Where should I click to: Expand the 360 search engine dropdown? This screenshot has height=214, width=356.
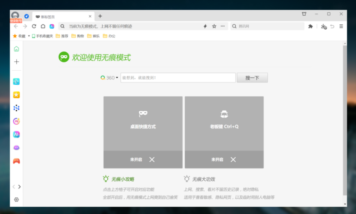(117, 78)
